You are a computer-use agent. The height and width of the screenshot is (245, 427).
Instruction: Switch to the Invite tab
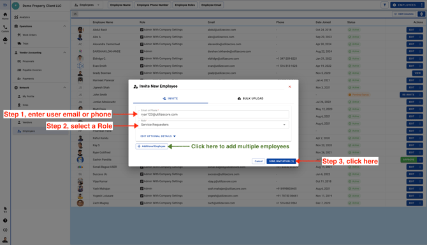click(170, 99)
